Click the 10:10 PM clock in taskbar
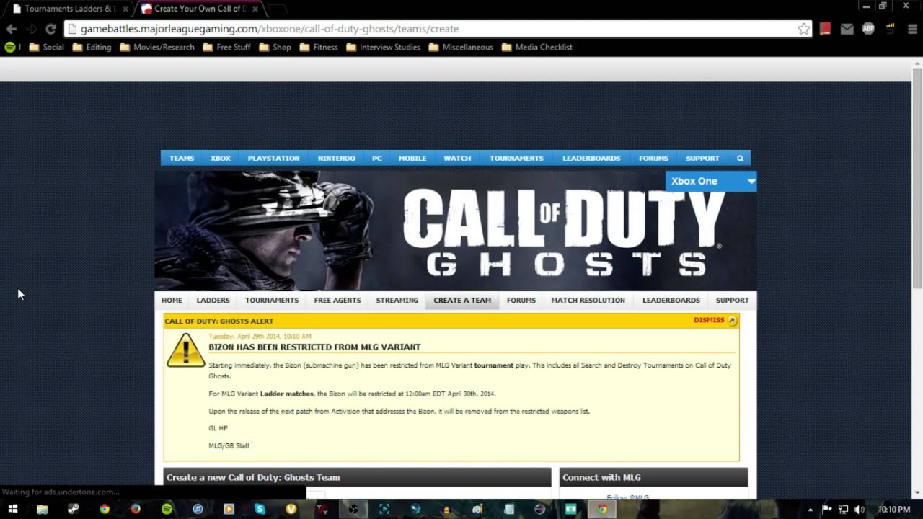Viewport: 923px width, 519px height. pyautogui.click(x=893, y=510)
